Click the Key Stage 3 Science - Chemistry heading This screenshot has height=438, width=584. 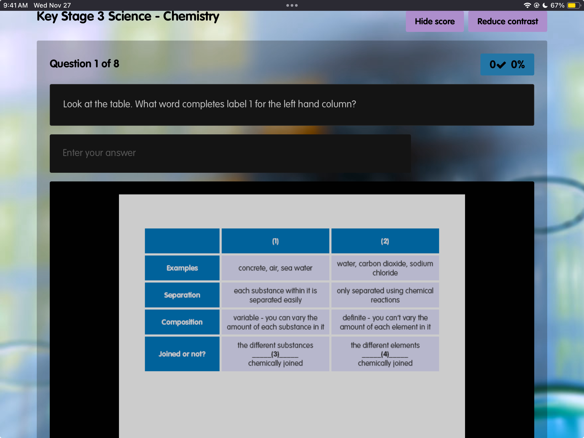(128, 16)
